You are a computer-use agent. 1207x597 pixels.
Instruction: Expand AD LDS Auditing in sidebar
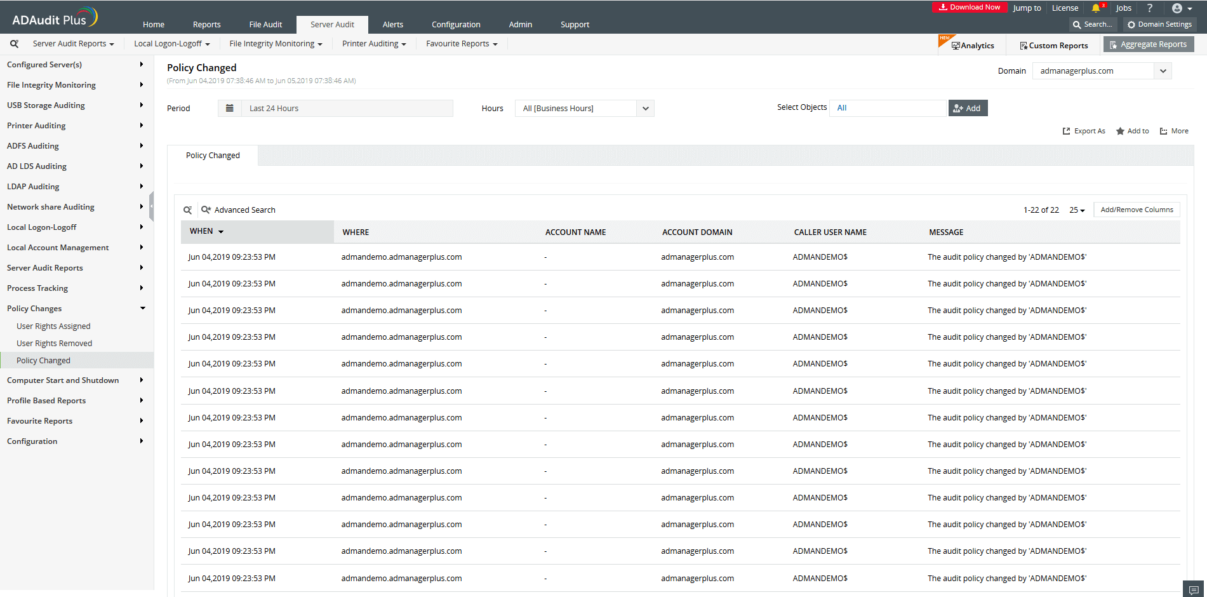76,166
